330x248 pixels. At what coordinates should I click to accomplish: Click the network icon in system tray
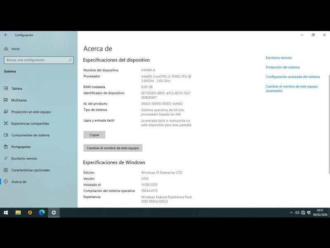tap(303, 212)
